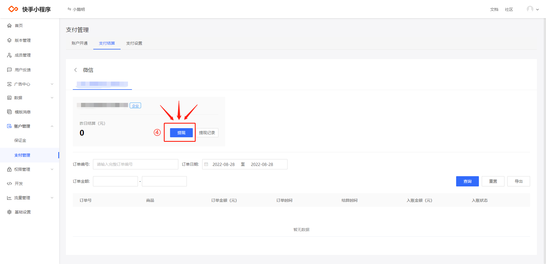
Task: Switch to 支付设置 tab
Action: [x=134, y=43]
